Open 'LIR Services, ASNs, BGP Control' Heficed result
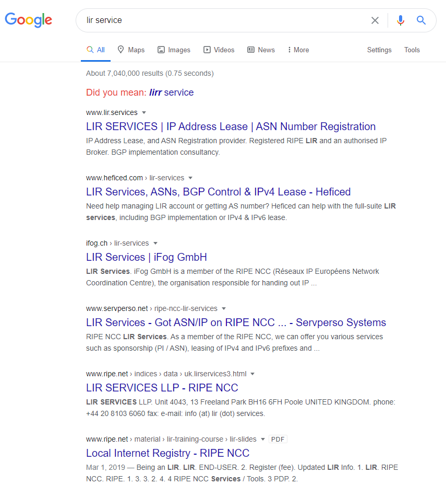The image size is (446, 485). (218, 192)
